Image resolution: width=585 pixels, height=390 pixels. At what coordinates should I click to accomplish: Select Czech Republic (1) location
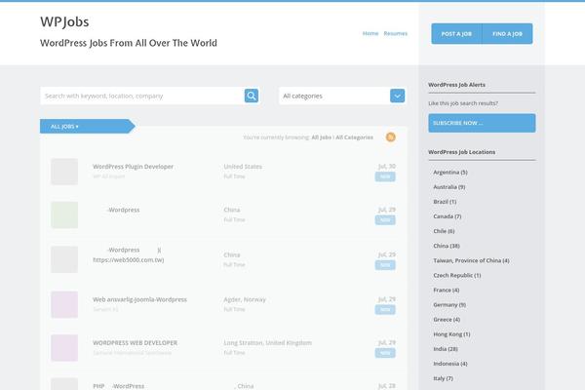(457, 275)
